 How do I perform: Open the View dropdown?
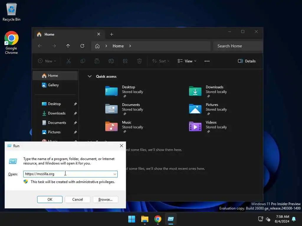point(187,61)
